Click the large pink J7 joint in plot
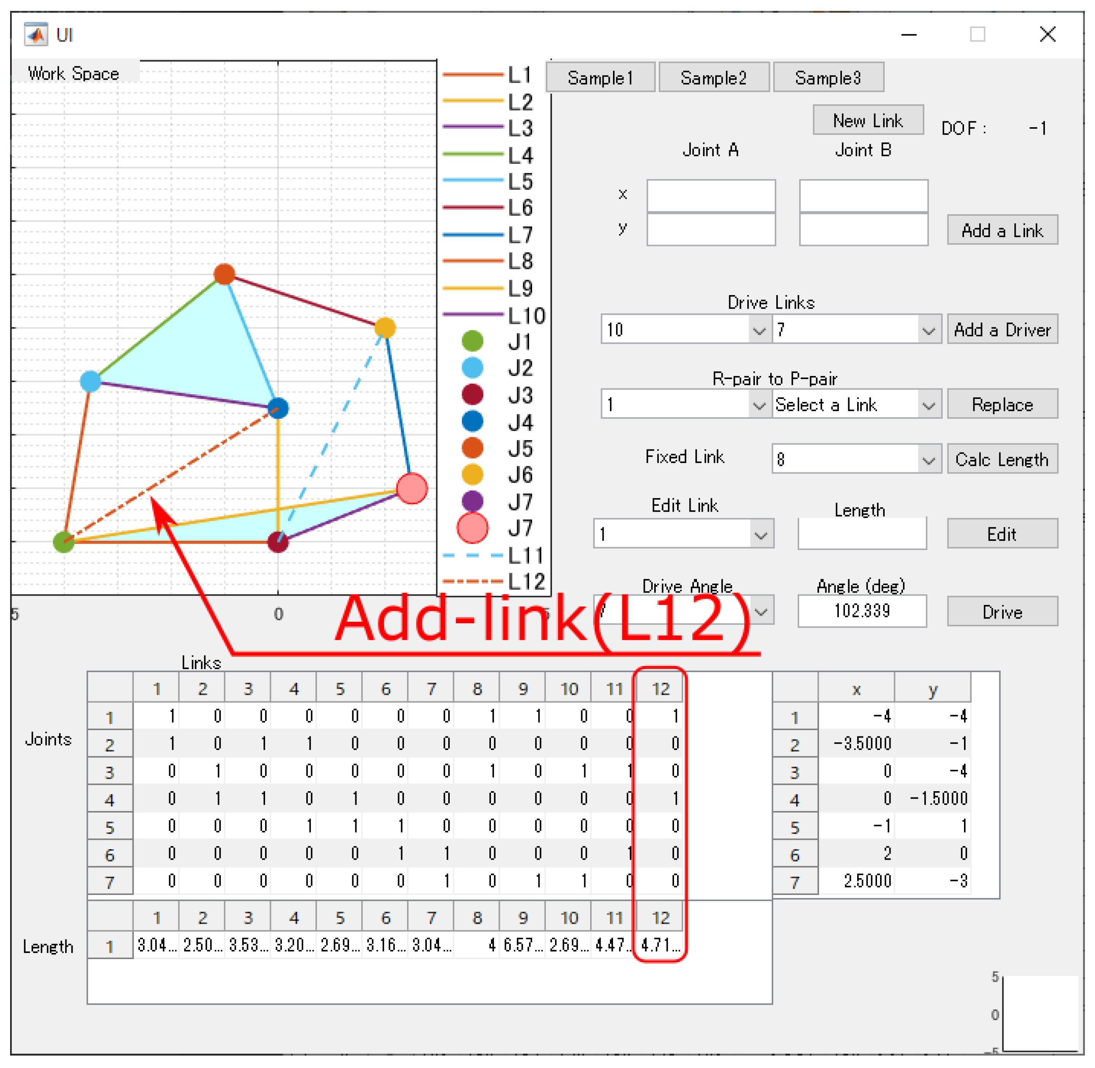The height and width of the screenshot is (1068, 1095). point(412,488)
